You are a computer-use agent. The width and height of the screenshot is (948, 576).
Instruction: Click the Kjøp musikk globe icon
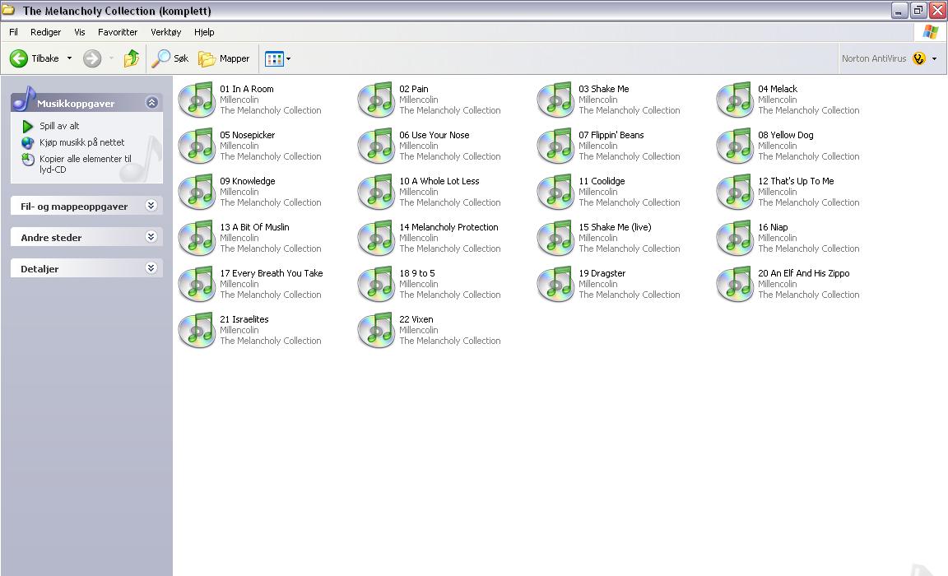28,142
